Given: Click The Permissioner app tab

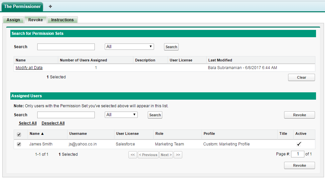Looking at the screenshot, I should coord(22,6).
